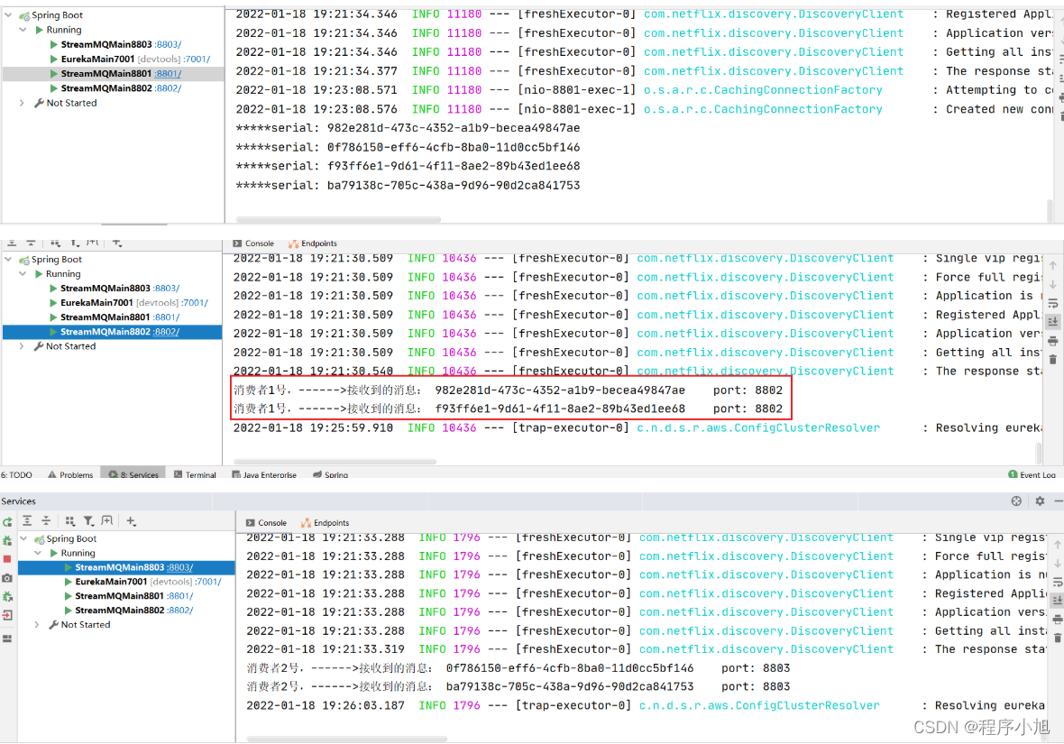Click the attach debugger bug-arrow icon
This screenshot has height=744, width=1064.
[x=7, y=597]
